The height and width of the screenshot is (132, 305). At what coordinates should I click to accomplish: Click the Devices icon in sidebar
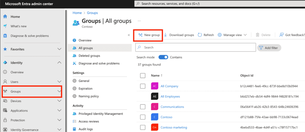(x=5, y=101)
